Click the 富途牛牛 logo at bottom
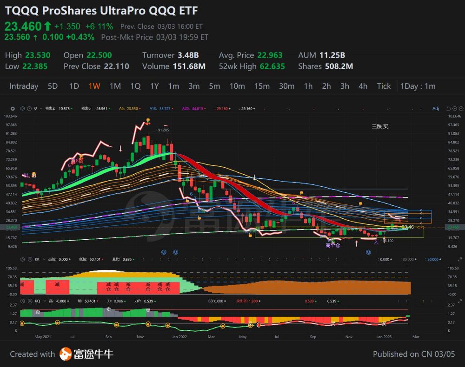465x367 pixels. coord(86,354)
